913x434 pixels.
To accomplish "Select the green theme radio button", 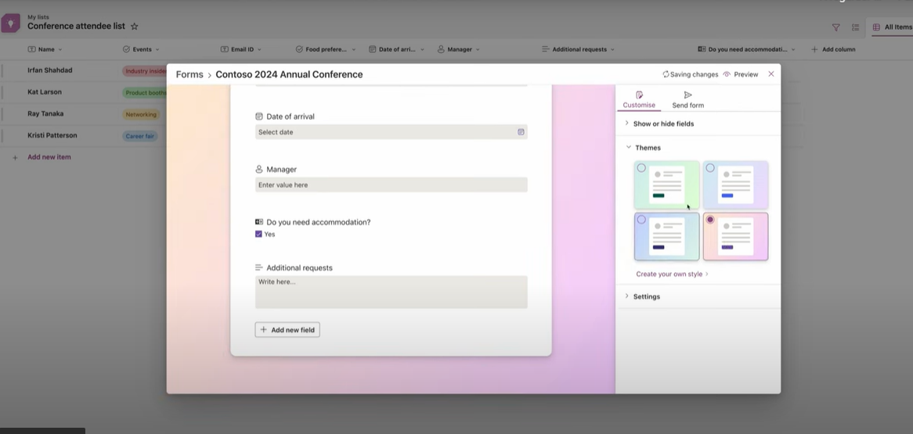I will tap(641, 168).
